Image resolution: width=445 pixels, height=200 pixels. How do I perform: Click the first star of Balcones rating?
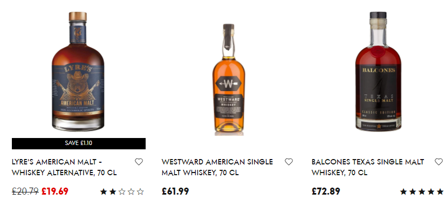(403, 192)
